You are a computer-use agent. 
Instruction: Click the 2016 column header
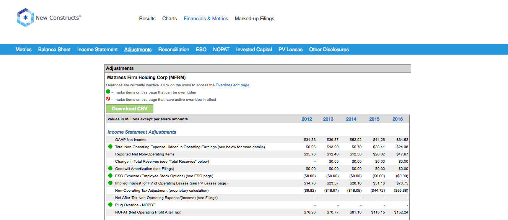point(398,119)
